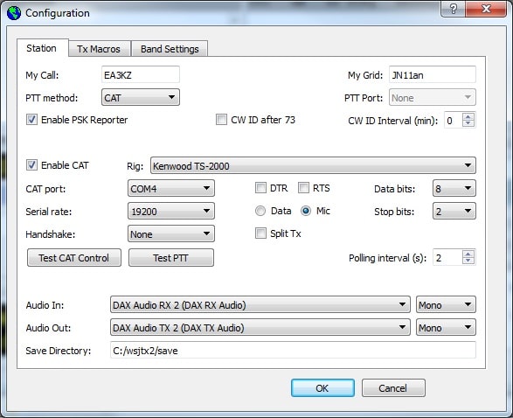
Task: Disable the Enable PSK Reporter checkbox
Action: pyautogui.click(x=31, y=120)
